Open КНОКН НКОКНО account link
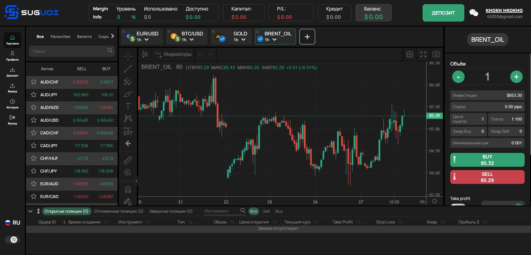Image resolution: width=531 pixels, height=255 pixels. click(x=504, y=10)
